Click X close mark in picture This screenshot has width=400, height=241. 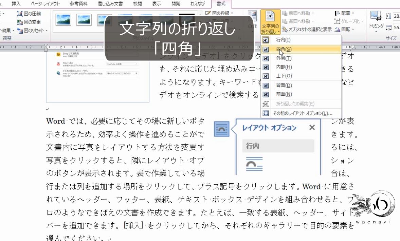click(312, 128)
